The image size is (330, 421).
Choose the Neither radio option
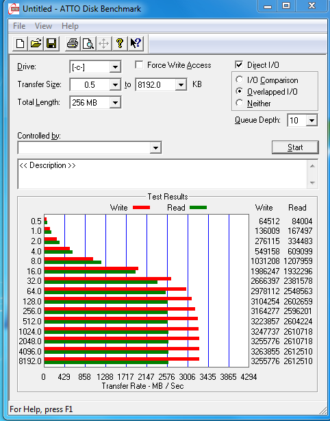(239, 103)
